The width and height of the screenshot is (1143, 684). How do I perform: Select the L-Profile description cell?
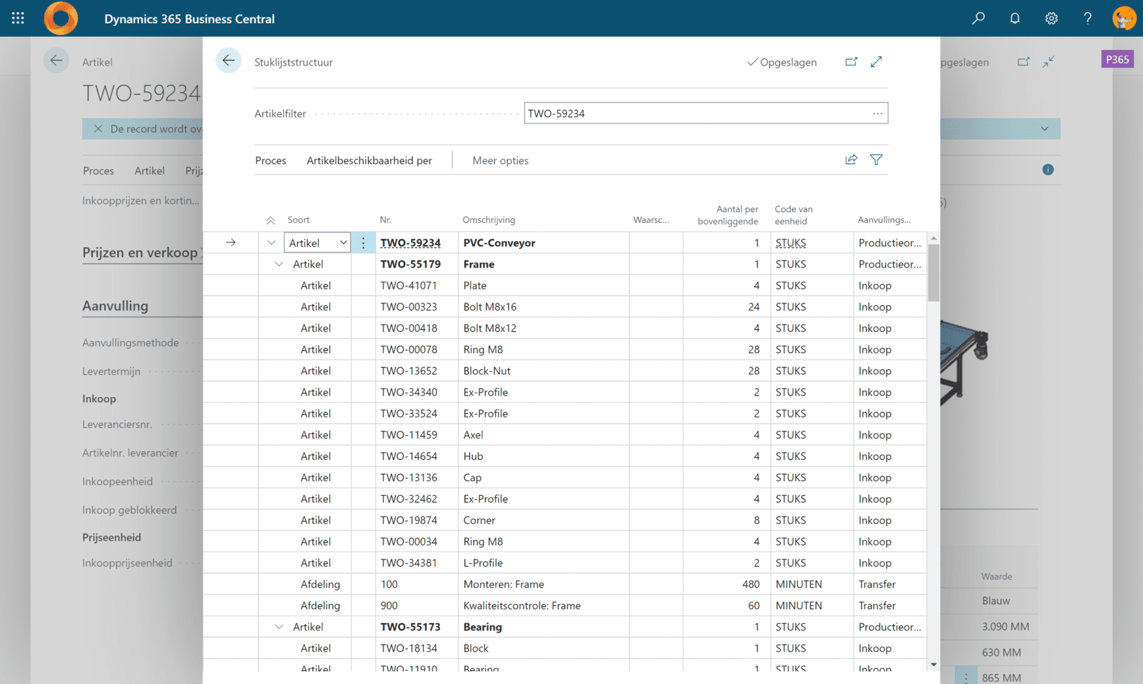pyautogui.click(x=543, y=563)
